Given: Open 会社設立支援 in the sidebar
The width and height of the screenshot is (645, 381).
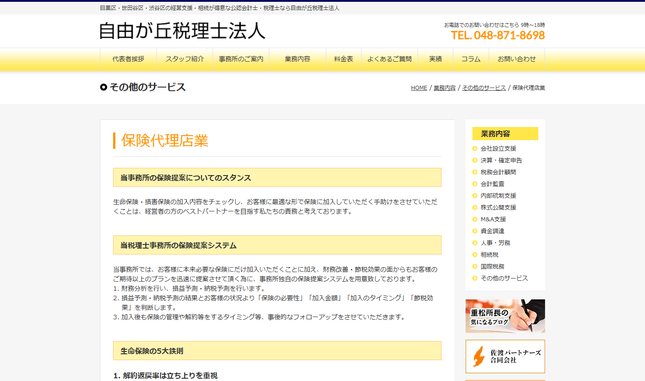Looking at the screenshot, I should (x=498, y=148).
